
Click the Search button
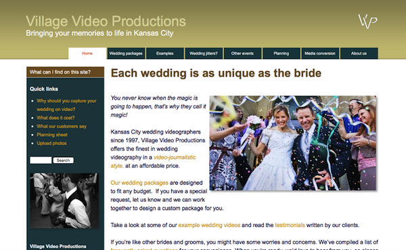click(x=63, y=161)
